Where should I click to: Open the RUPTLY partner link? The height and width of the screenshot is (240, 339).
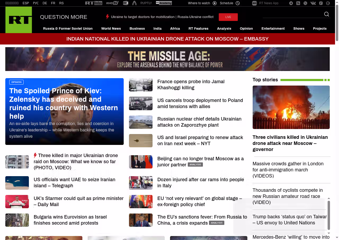[x=146, y=3]
